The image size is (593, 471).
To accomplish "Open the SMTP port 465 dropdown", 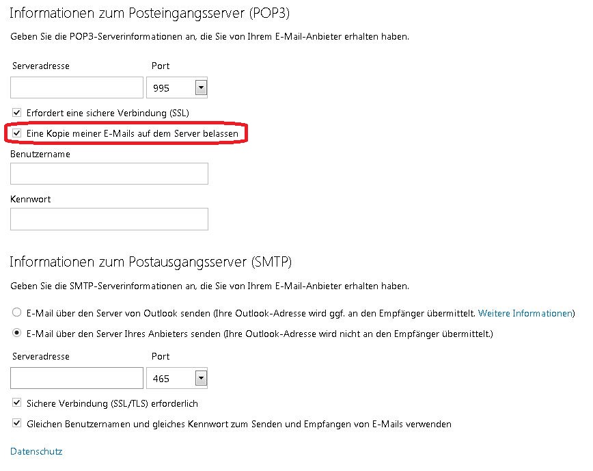I will point(201,378).
